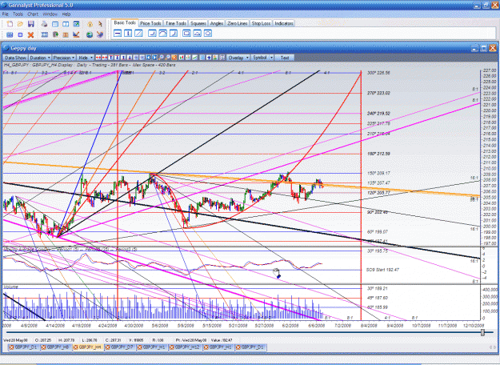This screenshot has height=365, width=500.
Task: Click the small blue square icon in second toolbar row
Action: (20, 34)
